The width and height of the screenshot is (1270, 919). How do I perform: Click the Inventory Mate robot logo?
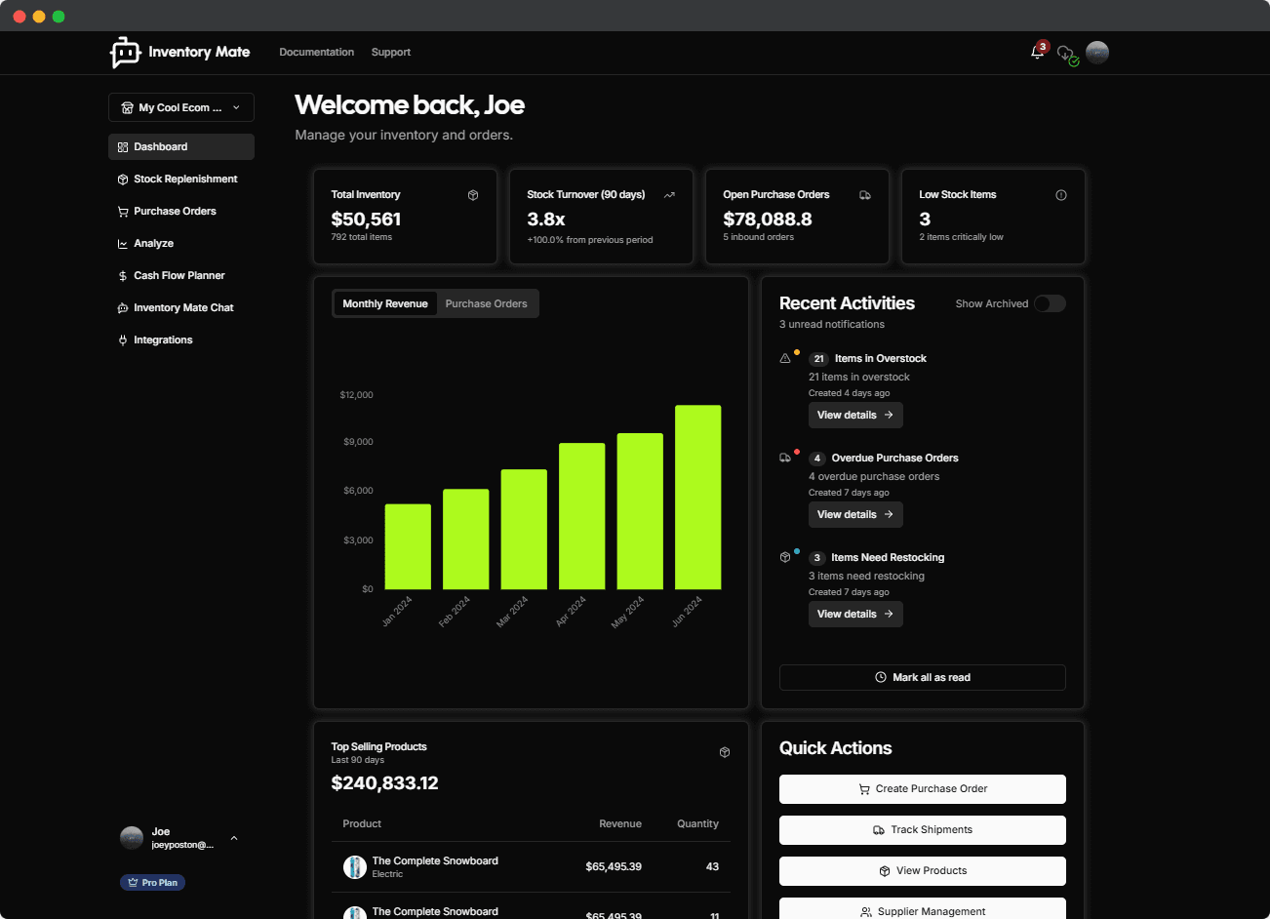[126, 53]
